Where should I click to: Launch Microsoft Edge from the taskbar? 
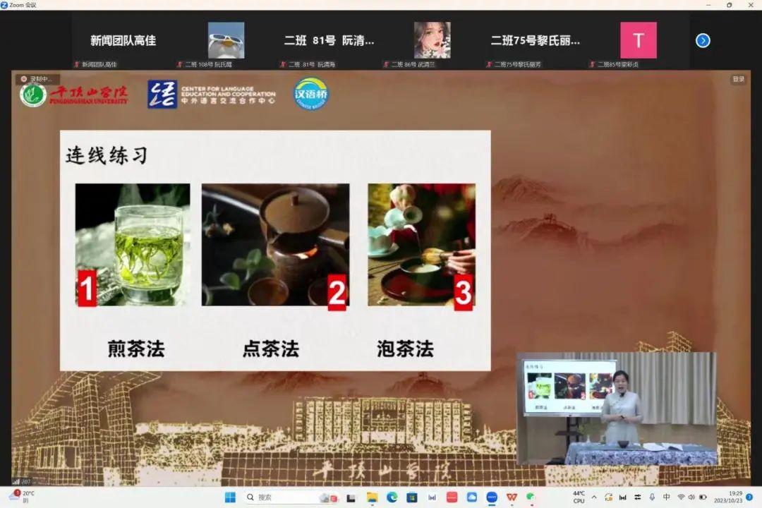[x=392, y=497]
